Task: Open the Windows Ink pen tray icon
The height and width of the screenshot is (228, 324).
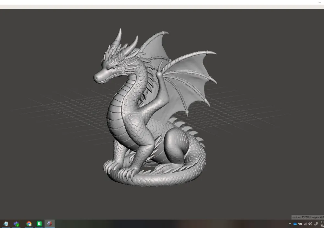Action: (x=316, y=223)
